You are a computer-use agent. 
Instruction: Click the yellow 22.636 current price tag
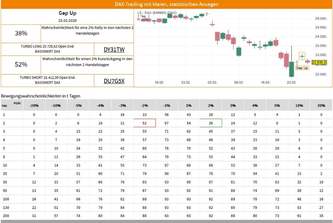[x=319, y=62]
